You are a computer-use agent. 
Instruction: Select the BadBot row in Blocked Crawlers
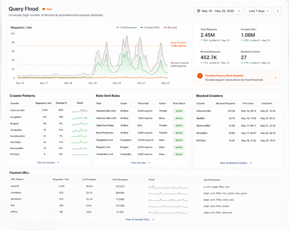pos(237,118)
